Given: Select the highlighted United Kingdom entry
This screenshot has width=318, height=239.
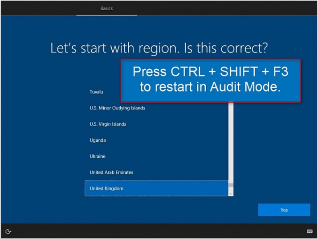Looking at the screenshot, I should pyautogui.click(x=156, y=188).
